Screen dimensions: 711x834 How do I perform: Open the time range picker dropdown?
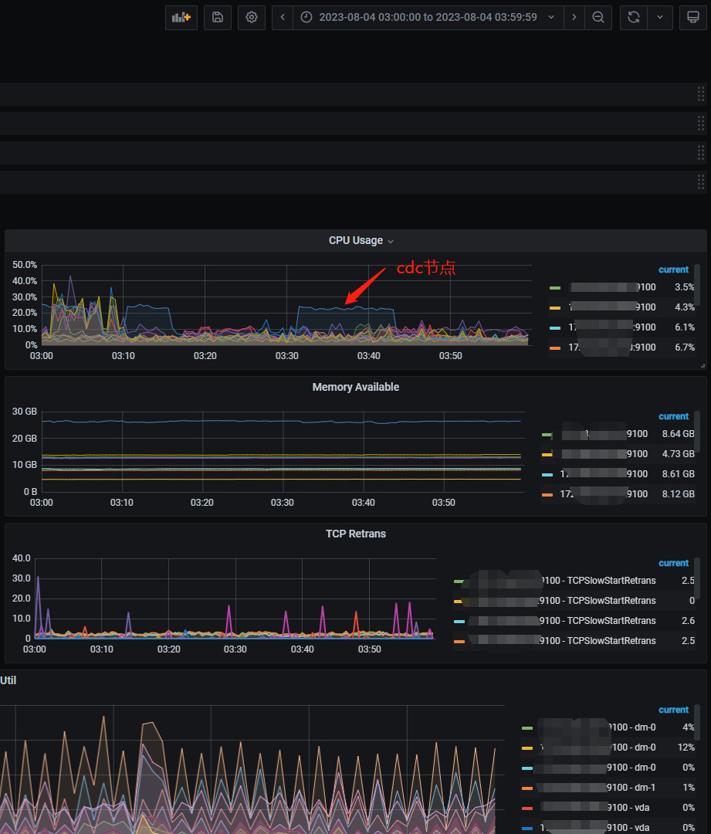tap(427, 17)
